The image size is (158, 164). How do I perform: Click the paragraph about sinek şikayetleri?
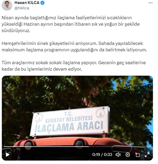pyautogui.click(x=74, y=47)
